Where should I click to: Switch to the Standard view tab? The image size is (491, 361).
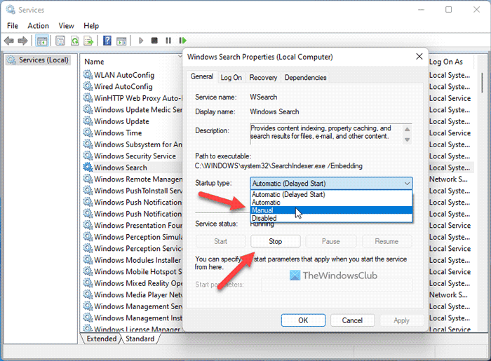140,339
